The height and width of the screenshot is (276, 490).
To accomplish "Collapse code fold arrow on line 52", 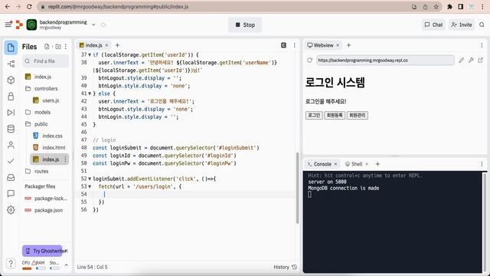I will tap(90, 179).
